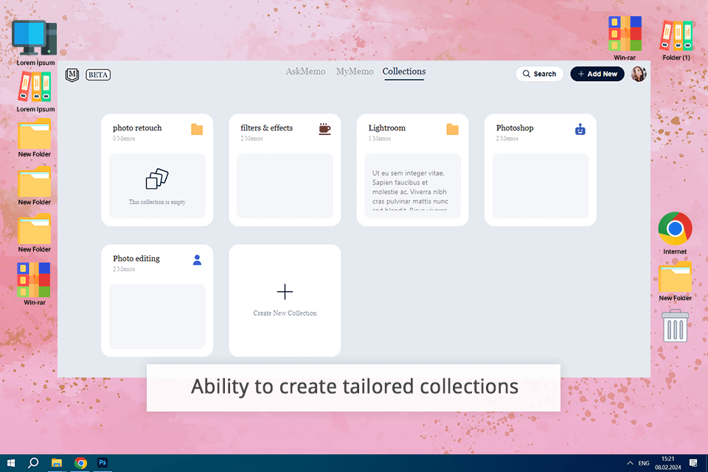This screenshot has width=708, height=472.
Task: Click the robot icon on Photoshop card
Action: click(580, 129)
